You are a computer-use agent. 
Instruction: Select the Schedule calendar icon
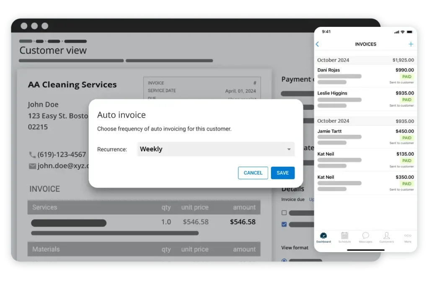click(345, 237)
